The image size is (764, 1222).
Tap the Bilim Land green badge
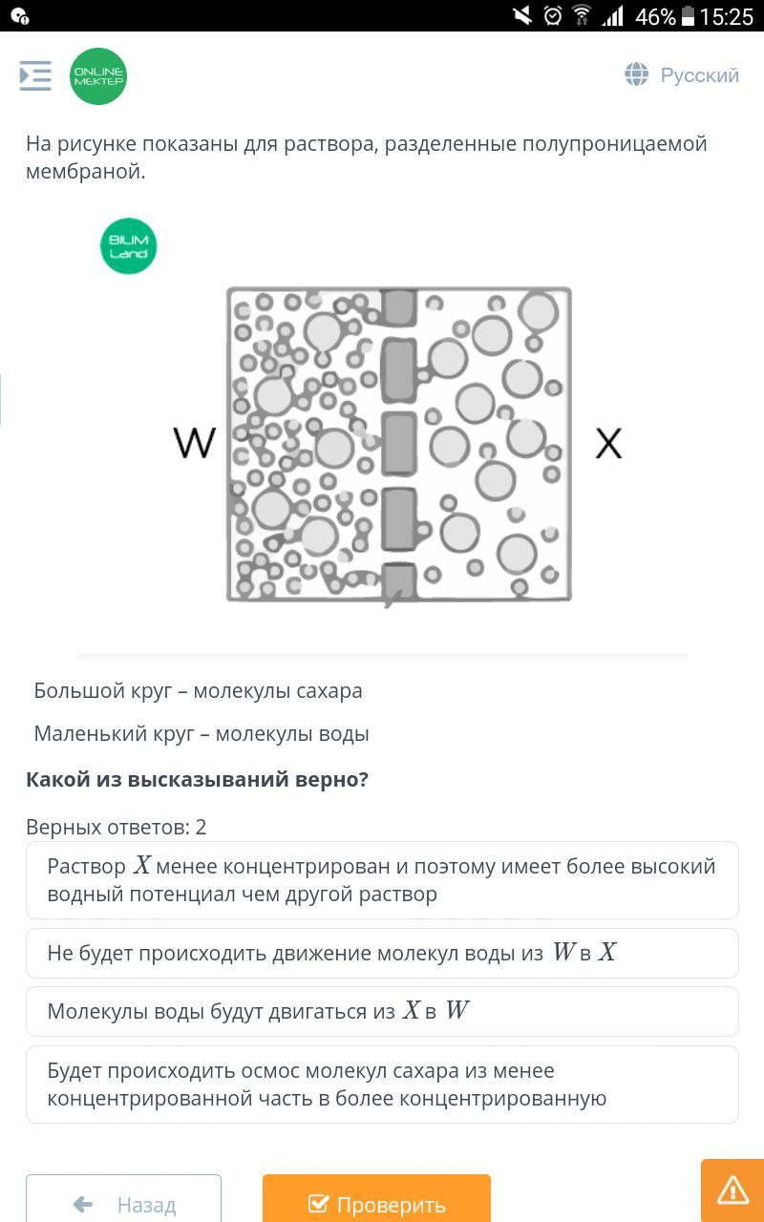[x=128, y=247]
